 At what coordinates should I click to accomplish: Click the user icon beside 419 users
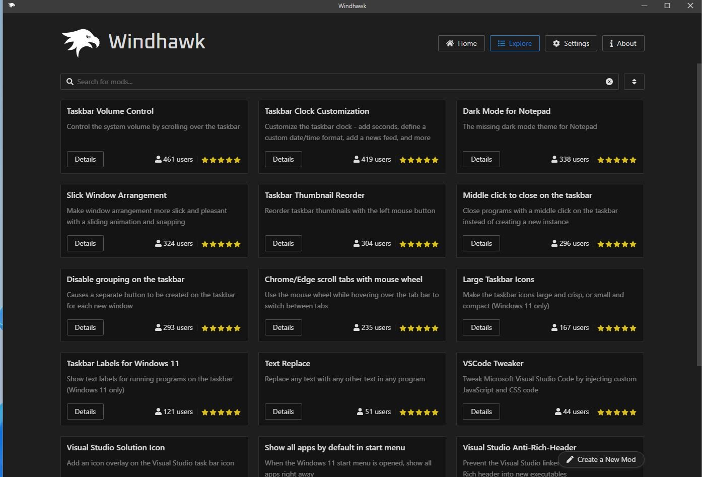357,159
